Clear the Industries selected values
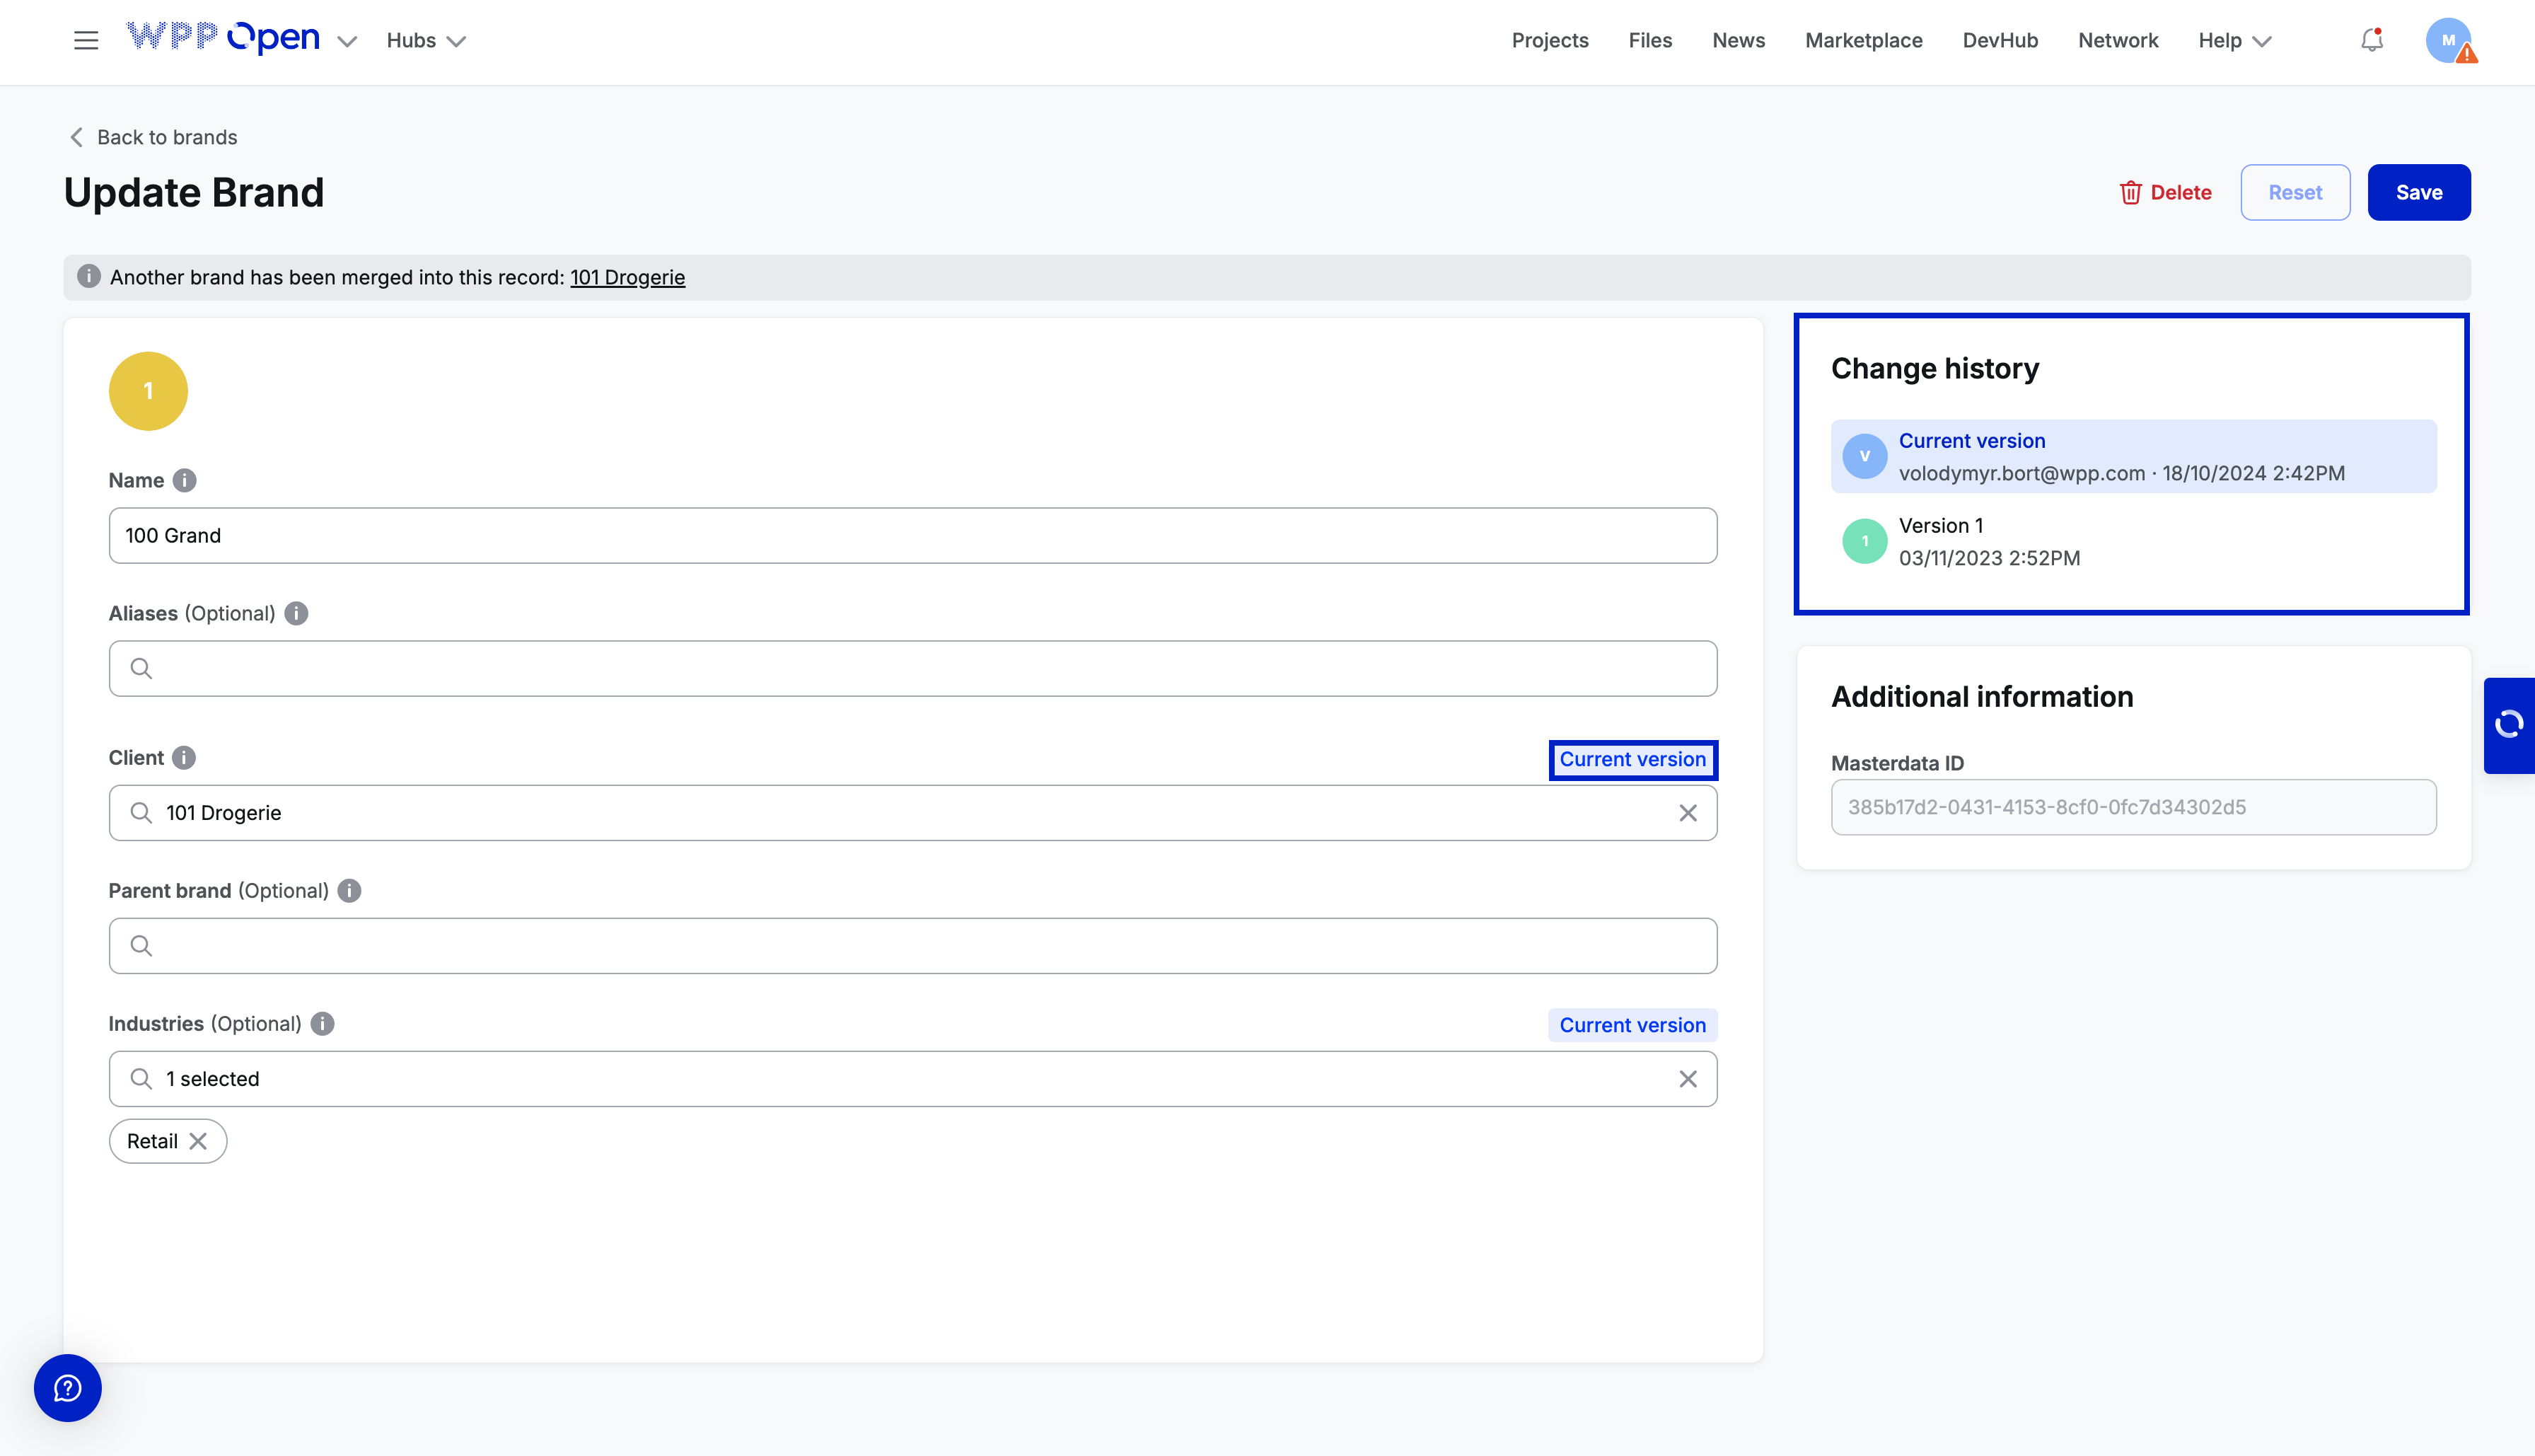2535x1456 pixels. pyautogui.click(x=1688, y=1079)
